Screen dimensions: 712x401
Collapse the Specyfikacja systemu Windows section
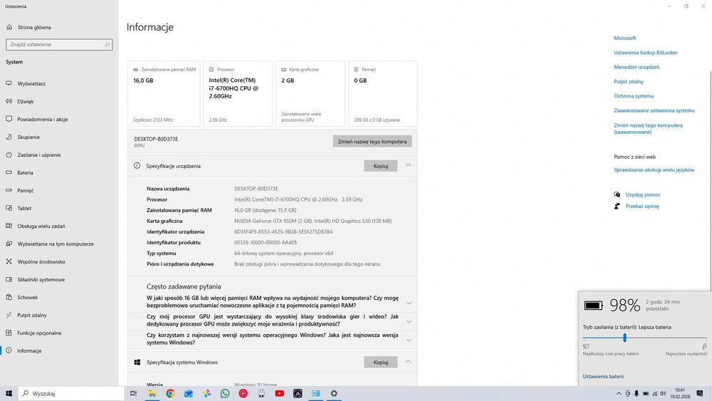[408, 362]
